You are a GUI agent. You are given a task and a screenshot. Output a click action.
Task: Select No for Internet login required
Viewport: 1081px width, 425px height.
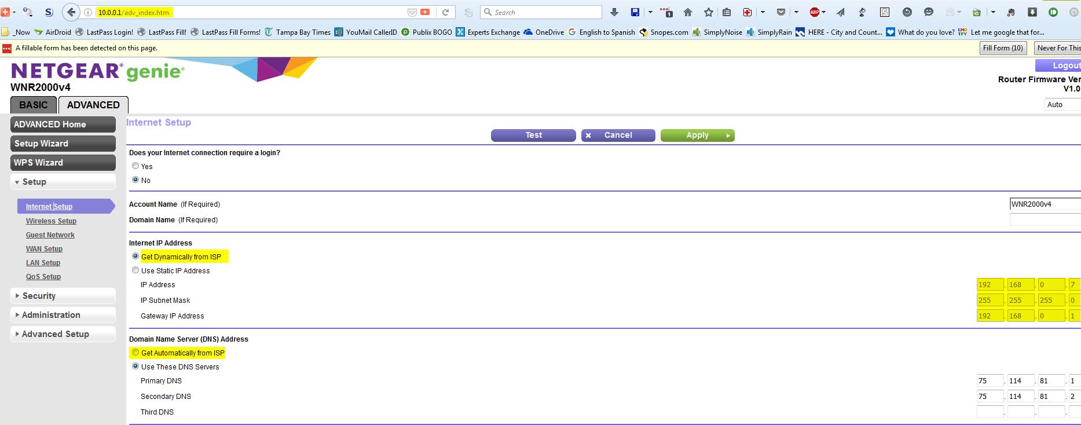click(x=135, y=180)
